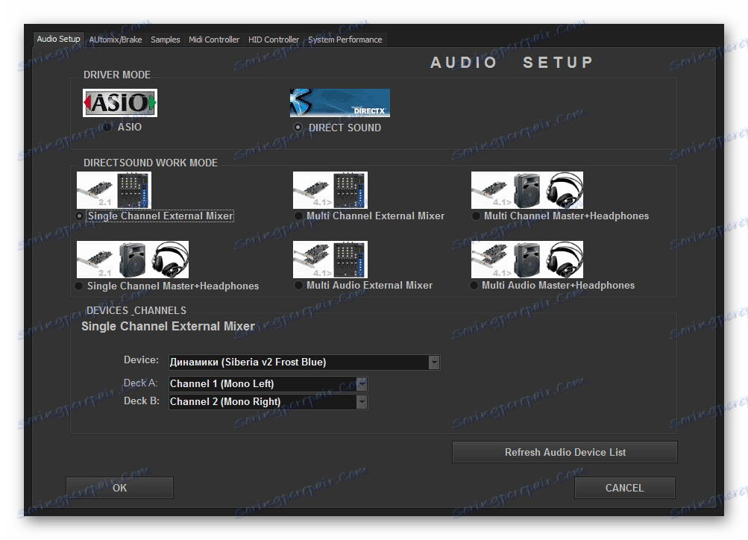Open the Samples tab

(x=166, y=40)
